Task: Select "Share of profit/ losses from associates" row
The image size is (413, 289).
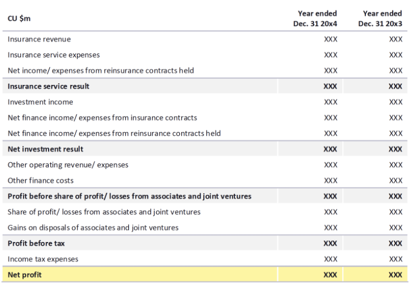Action: (x=104, y=212)
